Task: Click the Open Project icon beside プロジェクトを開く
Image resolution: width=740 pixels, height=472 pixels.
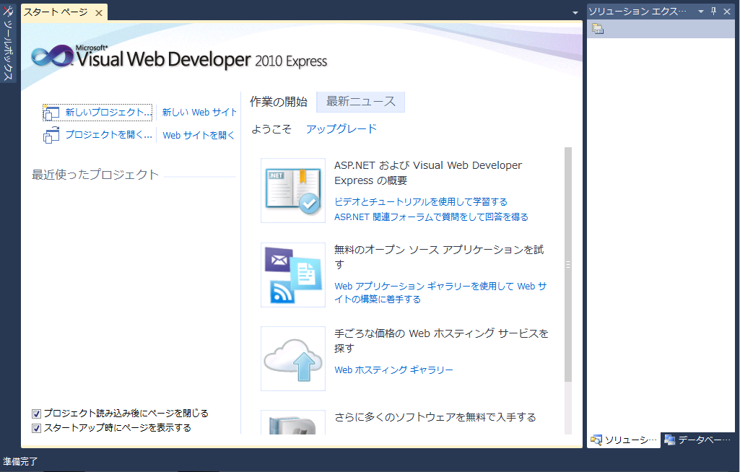Action: tap(51, 136)
